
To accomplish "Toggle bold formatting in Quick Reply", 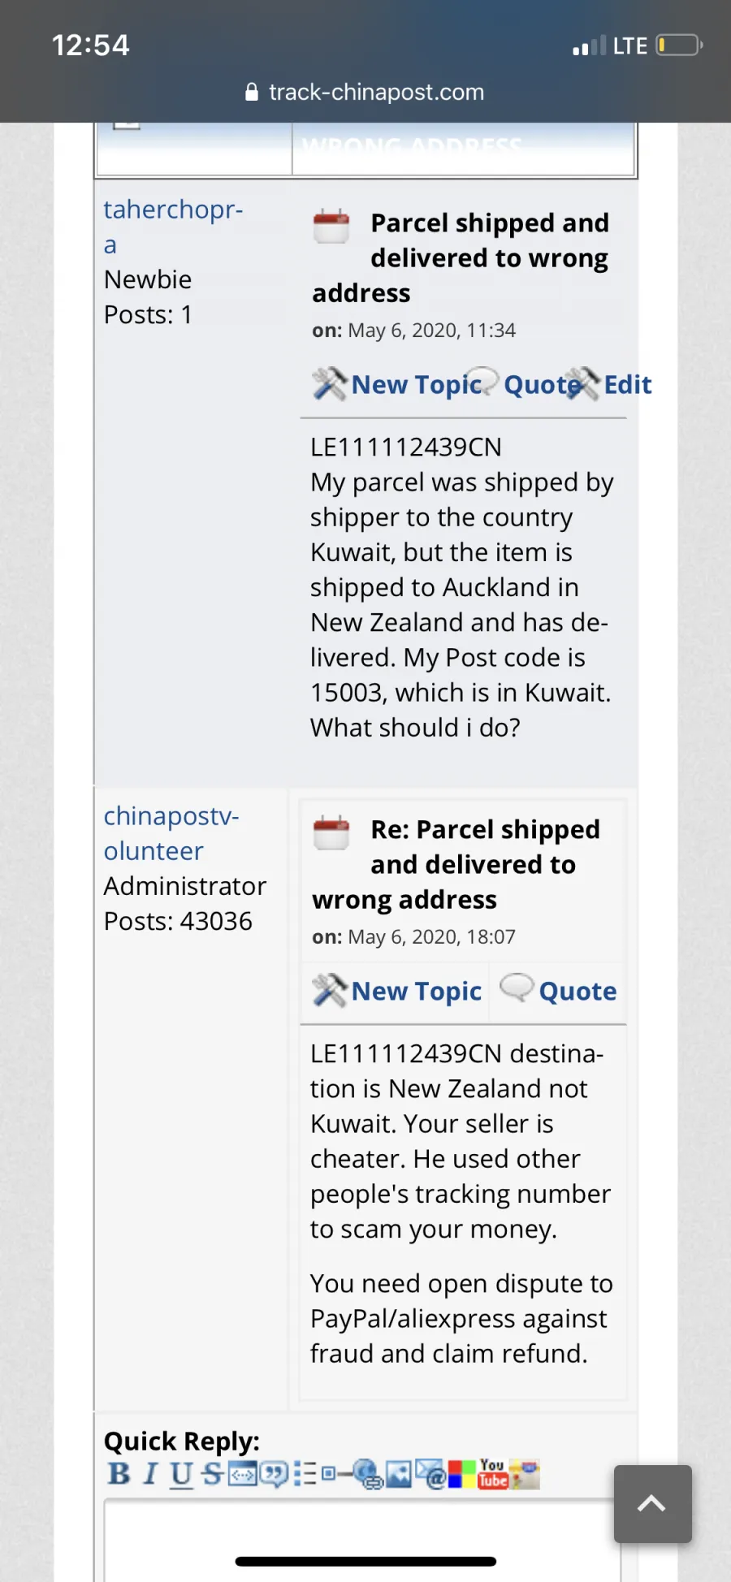I will pos(119,1473).
